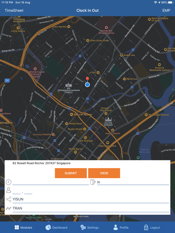Viewport: 175px width, 233px height.
Task: Tap the Curious Palette restaurant marker
Action: 53,134
